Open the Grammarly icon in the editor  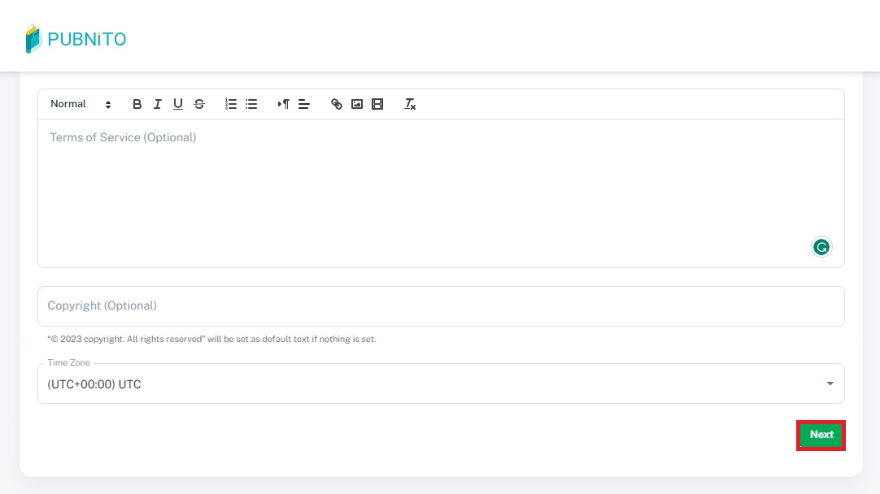(x=821, y=247)
